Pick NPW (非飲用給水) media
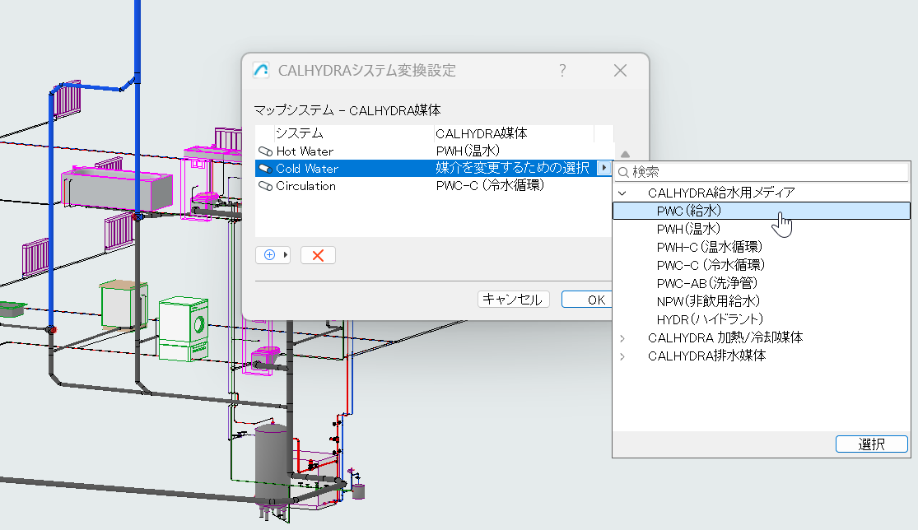918x530 pixels. pos(762,301)
